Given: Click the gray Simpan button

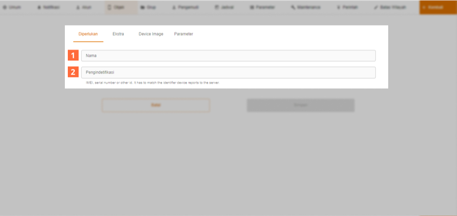Looking at the screenshot, I should pyautogui.click(x=300, y=105).
